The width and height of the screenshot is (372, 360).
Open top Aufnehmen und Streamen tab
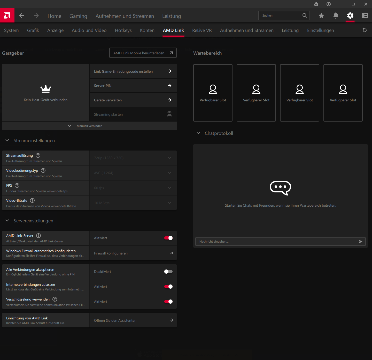pos(125,16)
